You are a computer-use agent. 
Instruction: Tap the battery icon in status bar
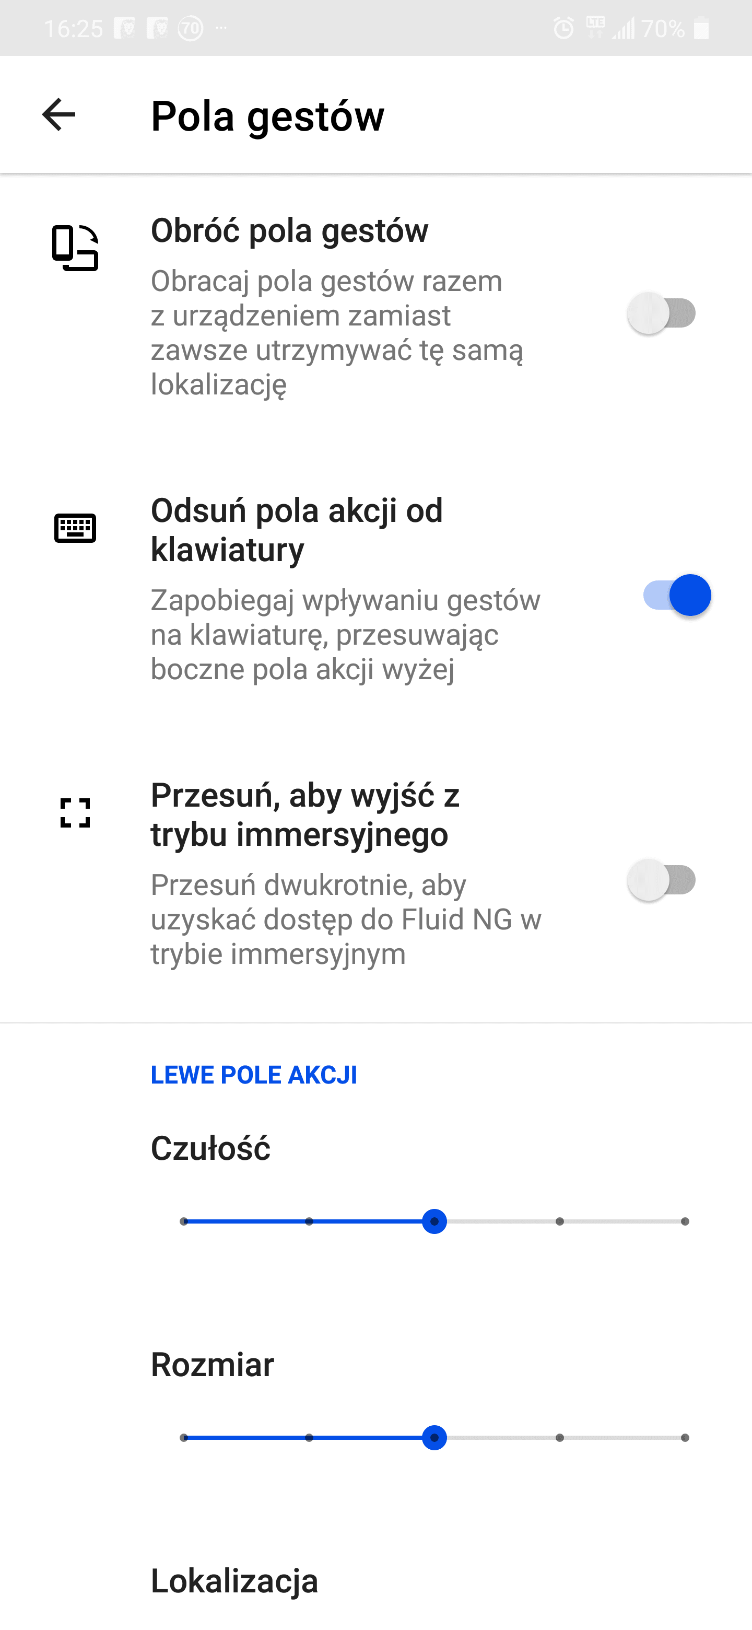[x=701, y=29]
